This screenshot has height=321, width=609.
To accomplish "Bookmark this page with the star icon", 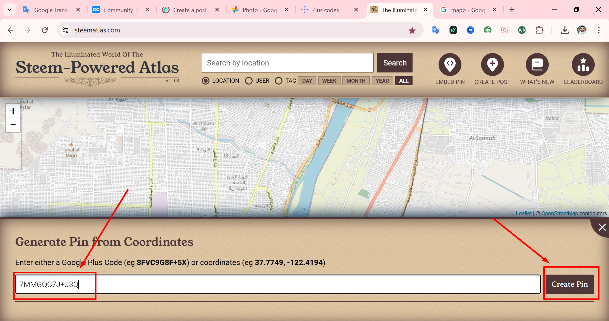I will pyautogui.click(x=412, y=30).
